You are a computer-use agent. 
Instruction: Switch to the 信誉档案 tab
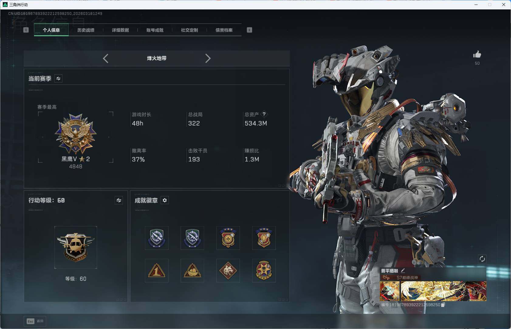224,30
